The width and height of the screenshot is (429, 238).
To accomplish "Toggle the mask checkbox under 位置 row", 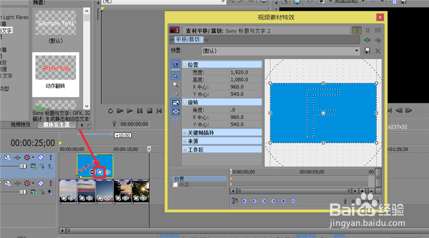I will pos(175,185).
